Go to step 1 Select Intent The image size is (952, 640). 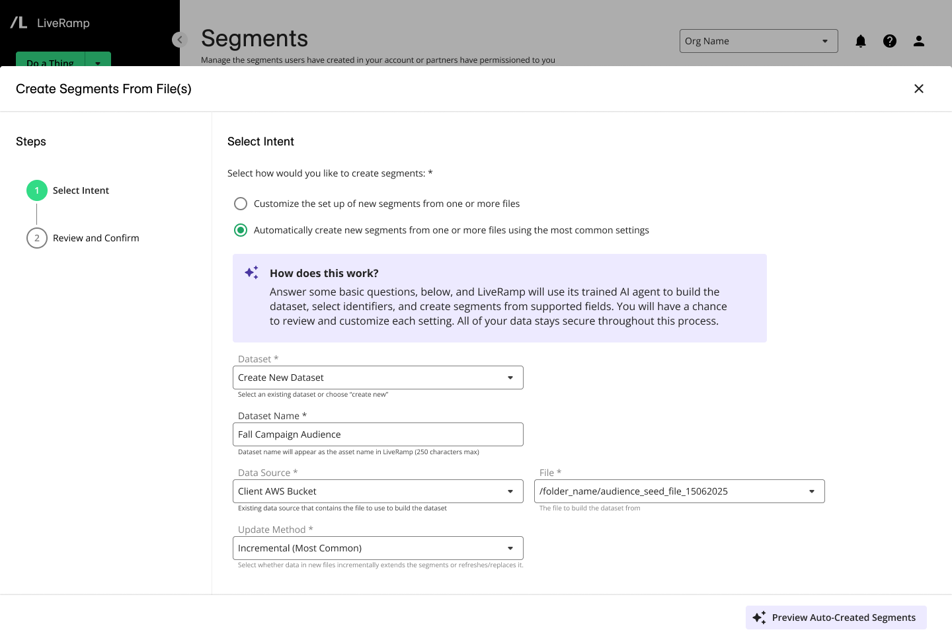pos(68,190)
